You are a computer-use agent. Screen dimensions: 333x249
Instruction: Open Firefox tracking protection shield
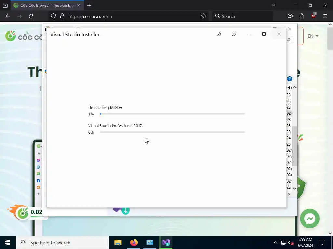click(x=53, y=16)
